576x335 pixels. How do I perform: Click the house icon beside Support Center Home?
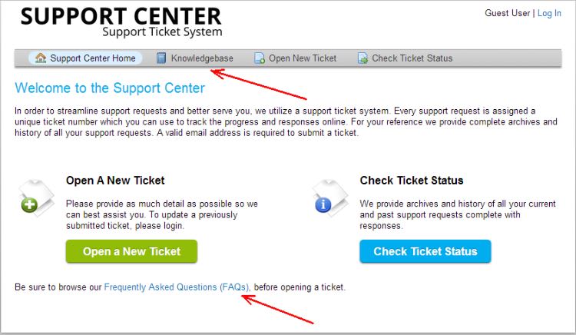tap(40, 58)
